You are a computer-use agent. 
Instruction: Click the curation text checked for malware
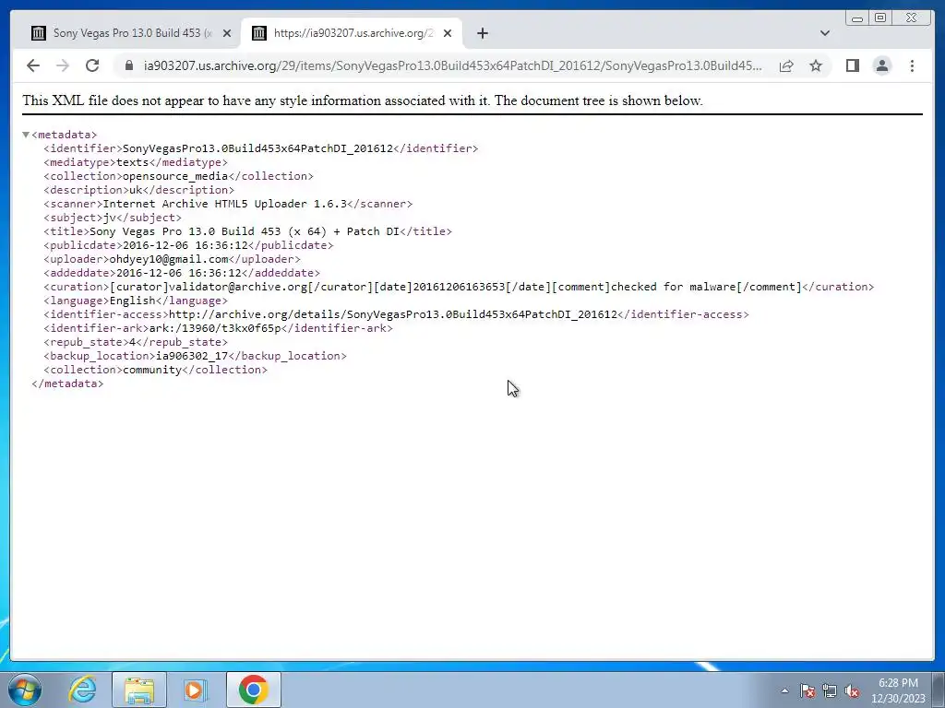pyautogui.click(x=674, y=288)
